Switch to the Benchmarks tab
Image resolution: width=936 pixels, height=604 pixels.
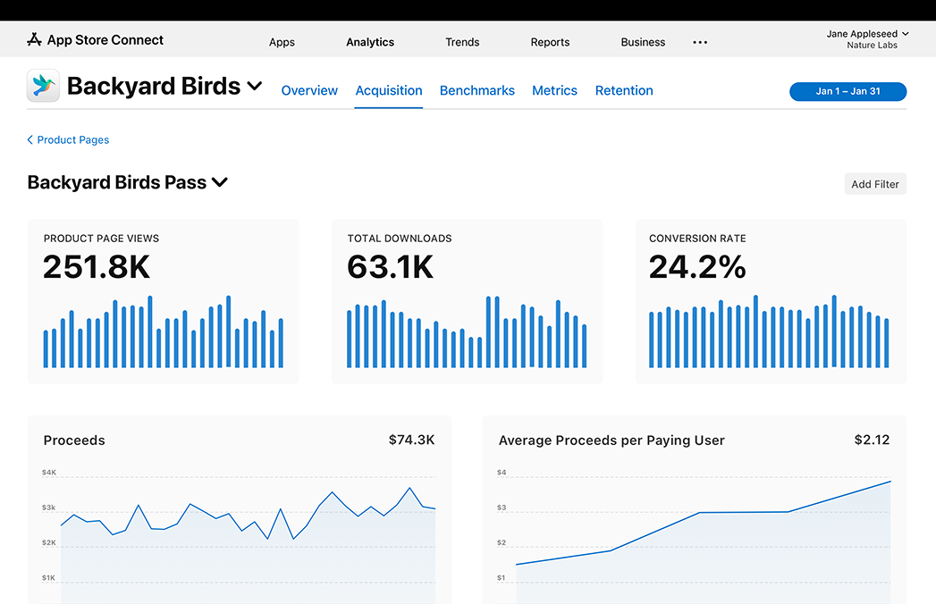click(477, 90)
